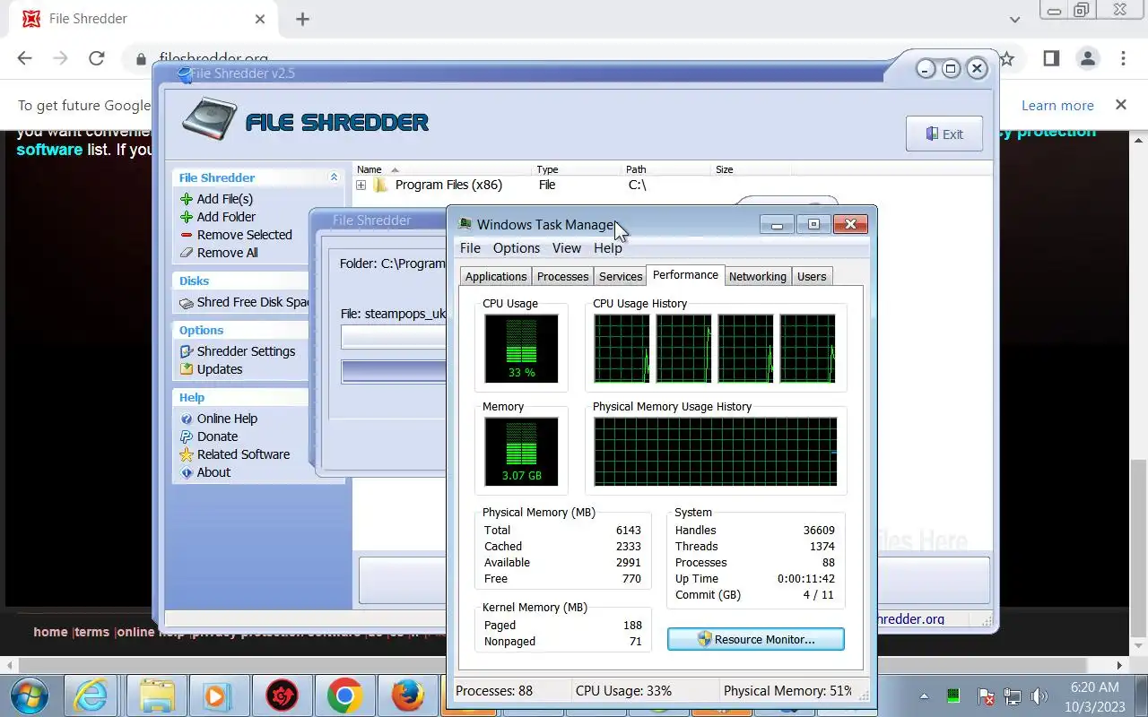Click the Online Help question mark icon
This screenshot has height=717, width=1148.
pyautogui.click(x=187, y=419)
